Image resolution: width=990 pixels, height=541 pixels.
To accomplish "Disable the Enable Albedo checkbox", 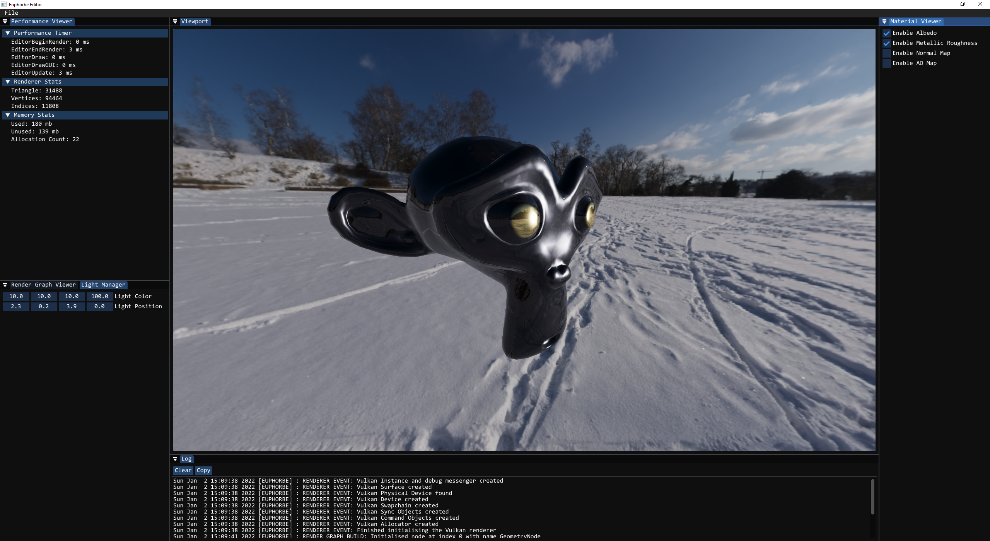I will (x=887, y=33).
